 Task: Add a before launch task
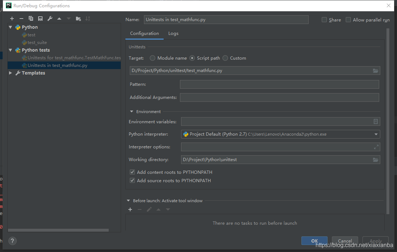(130, 209)
